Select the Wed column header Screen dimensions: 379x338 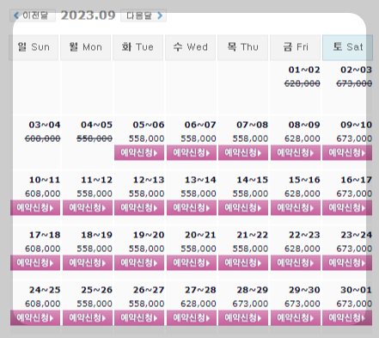(190, 47)
